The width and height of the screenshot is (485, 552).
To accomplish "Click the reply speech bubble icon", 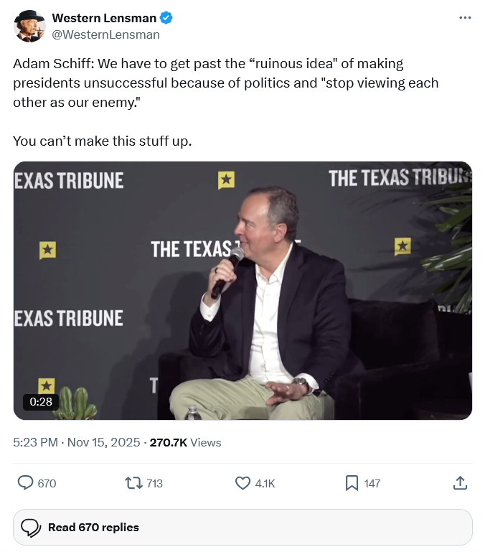I will pos(25,483).
